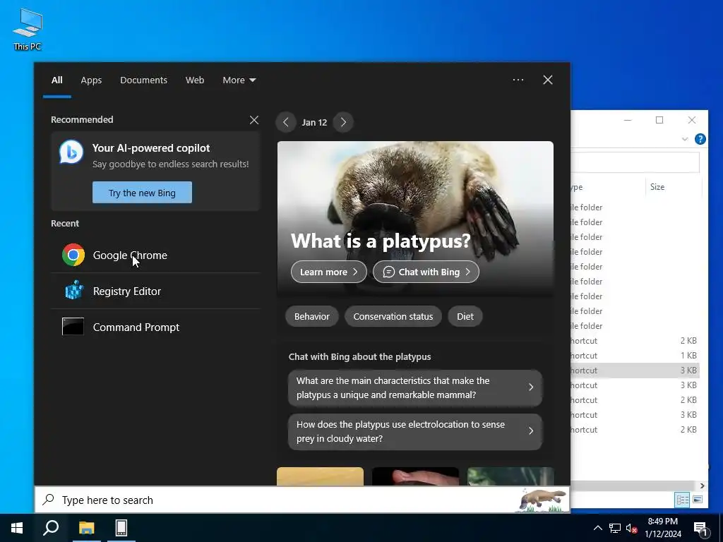Show hidden tray icons chevron
Image resolution: width=723 pixels, height=542 pixels.
[597, 528]
